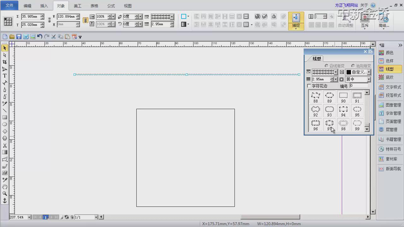The height and width of the screenshot is (227, 404).
Task: Select the ellipse shape tool
Action: coord(5,124)
